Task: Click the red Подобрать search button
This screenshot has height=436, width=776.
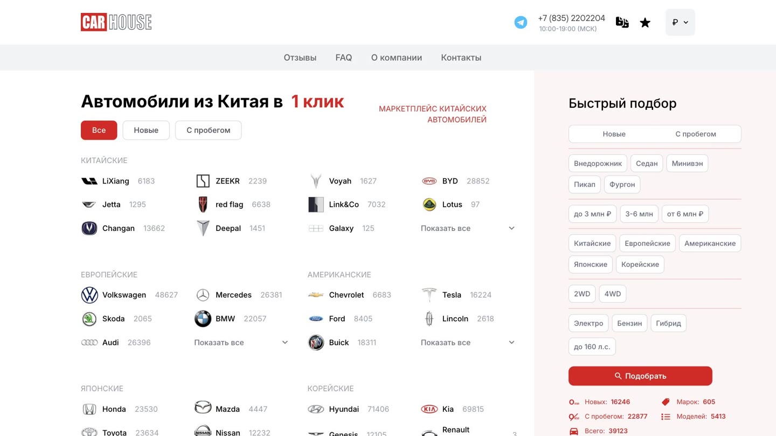Action: pyautogui.click(x=640, y=376)
